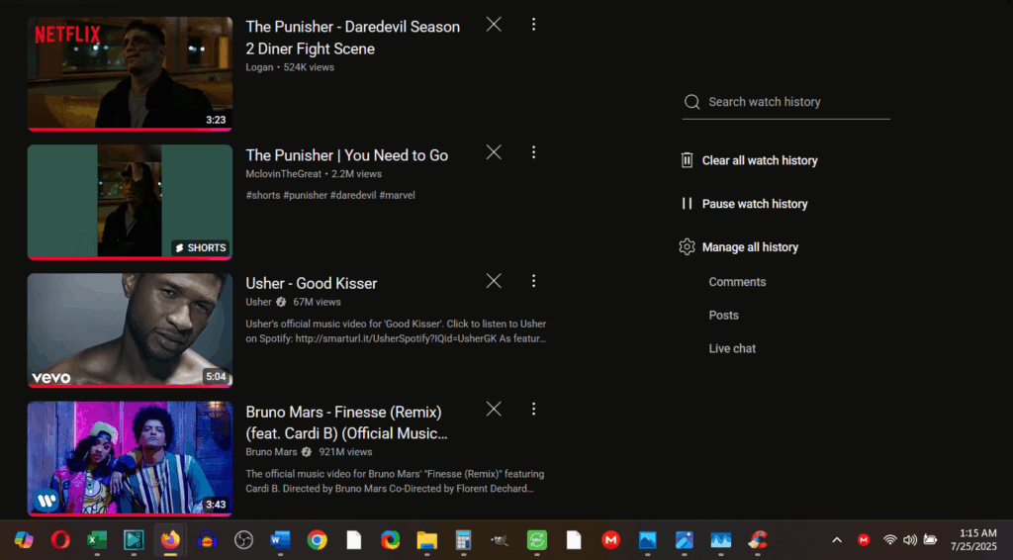1013x560 pixels.
Task: Open File Explorer from the taskbar
Action: (x=427, y=540)
